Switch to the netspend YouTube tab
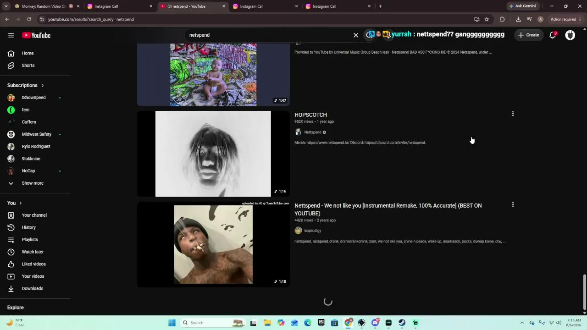The height and width of the screenshot is (330, 587). tap(193, 6)
